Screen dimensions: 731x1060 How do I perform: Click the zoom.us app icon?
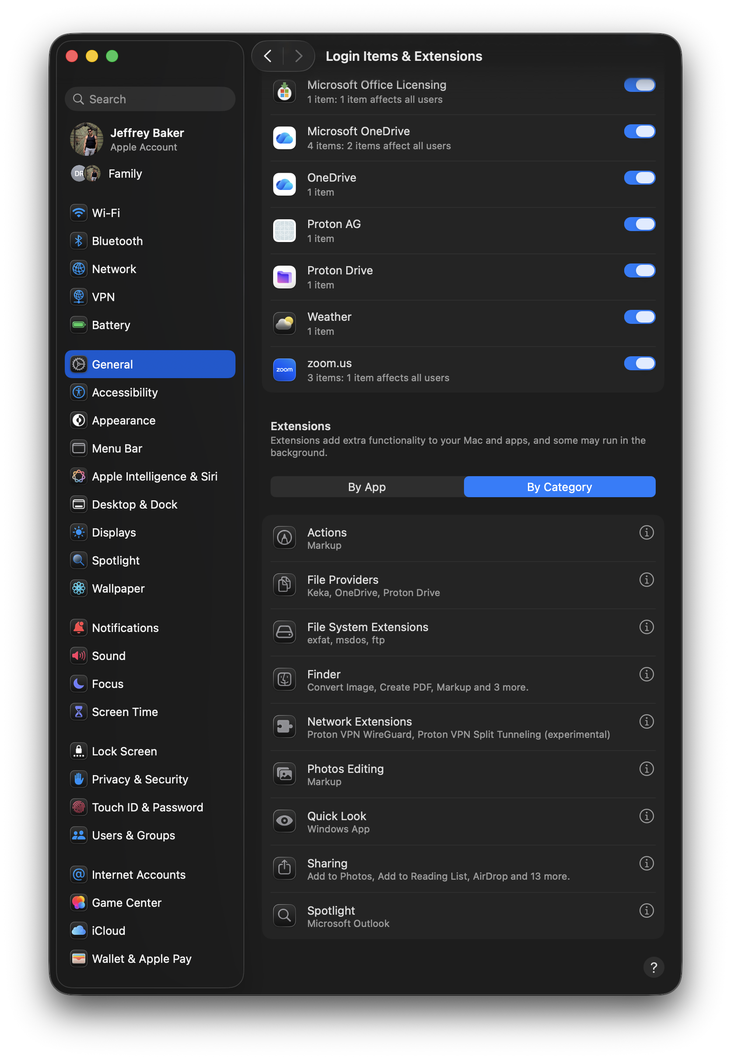click(x=285, y=369)
